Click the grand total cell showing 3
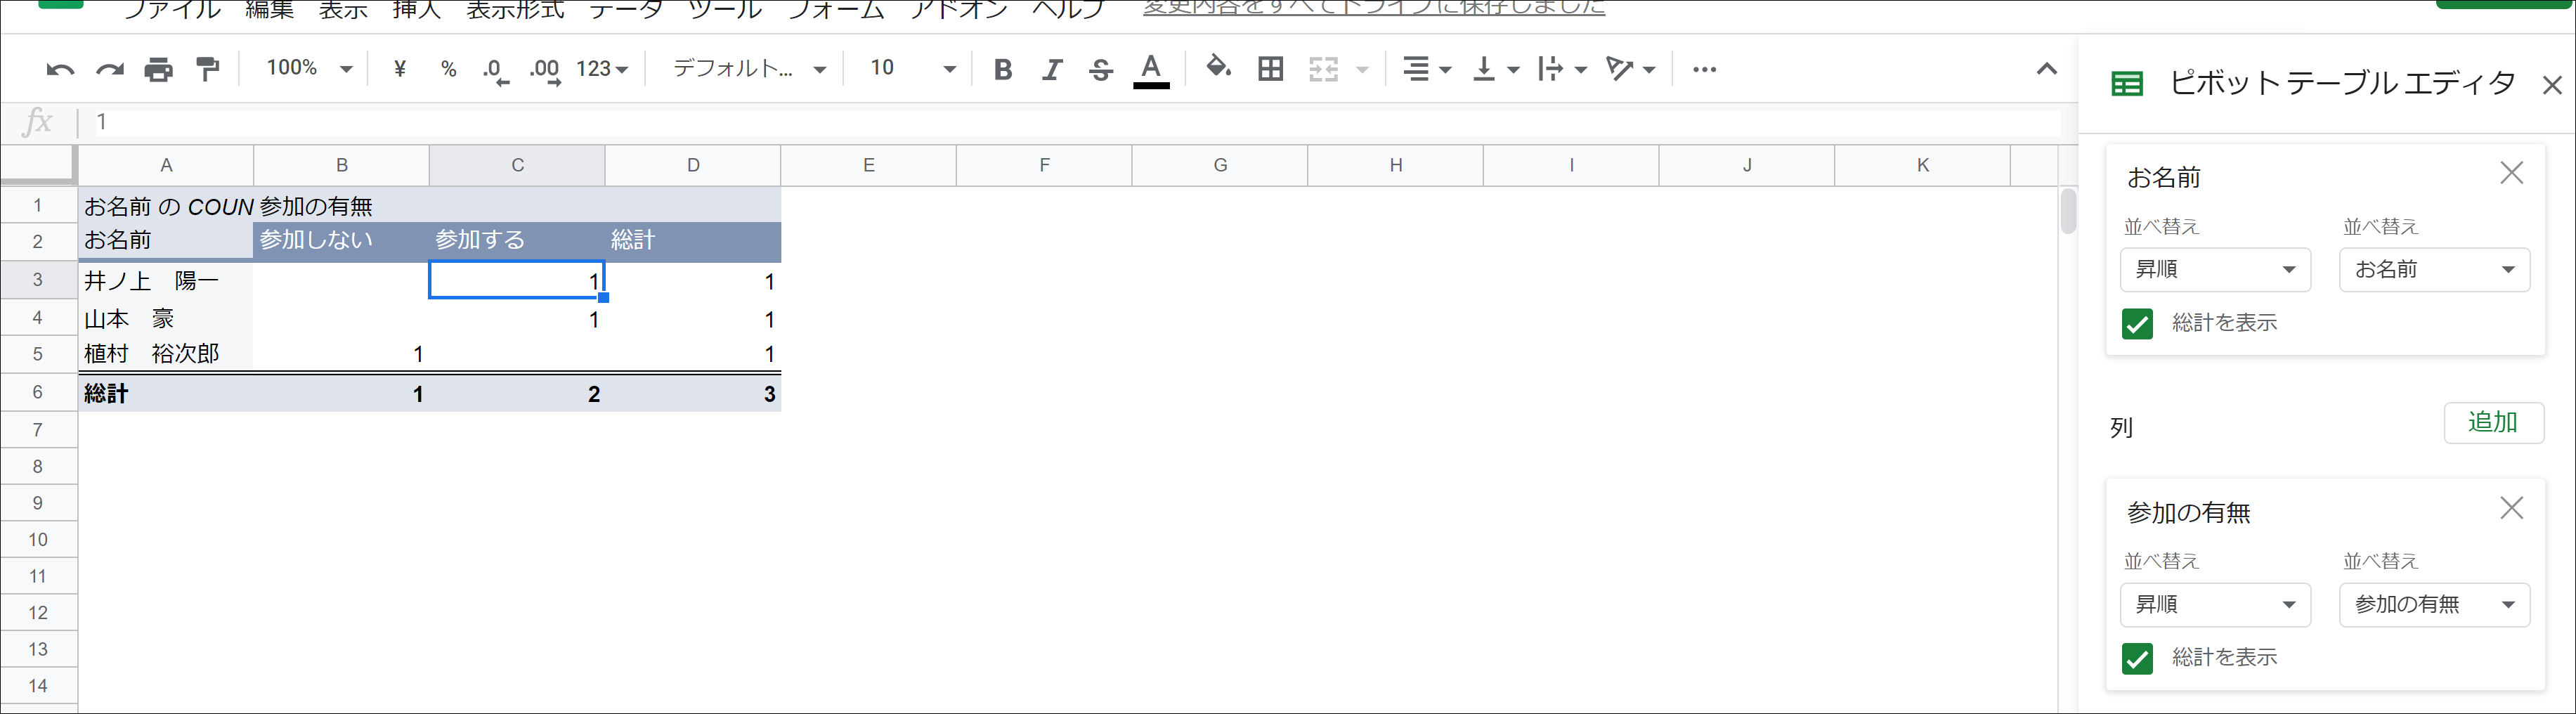The width and height of the screenshot is (2576, 714). coord(693,393)
